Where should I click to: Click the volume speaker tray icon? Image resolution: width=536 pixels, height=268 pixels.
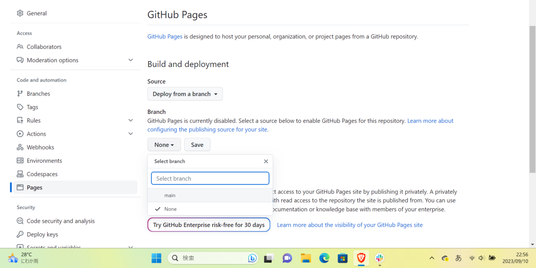(482, 258)
